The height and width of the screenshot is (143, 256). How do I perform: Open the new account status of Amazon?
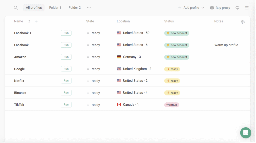[x=177, y=57]
